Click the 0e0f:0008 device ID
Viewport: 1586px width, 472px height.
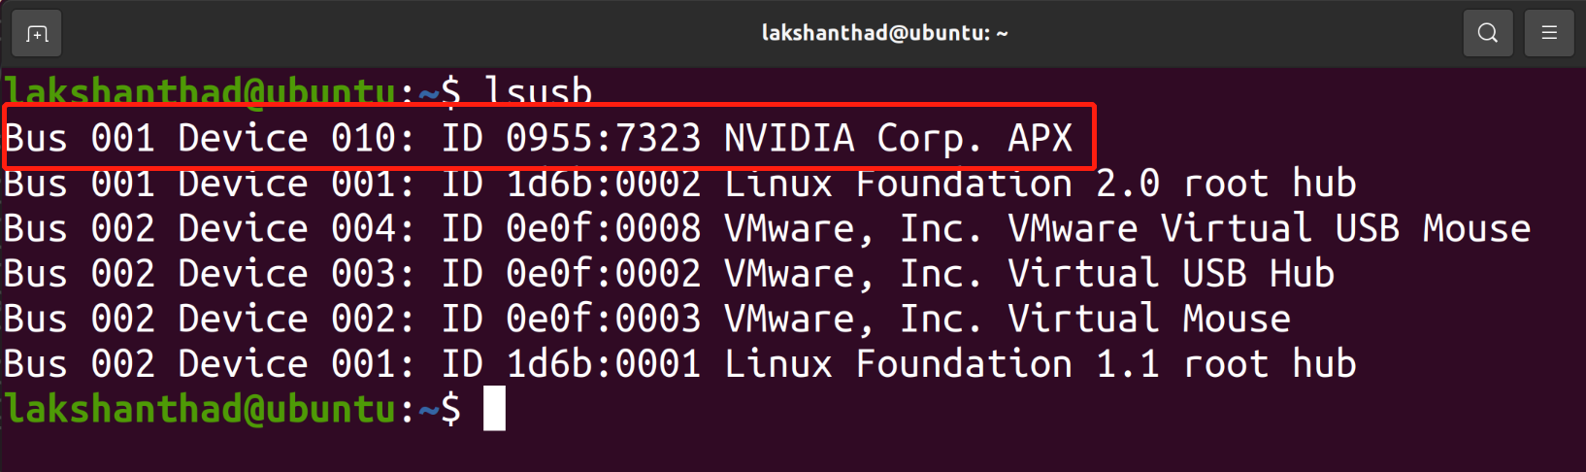tap(603, 228)
